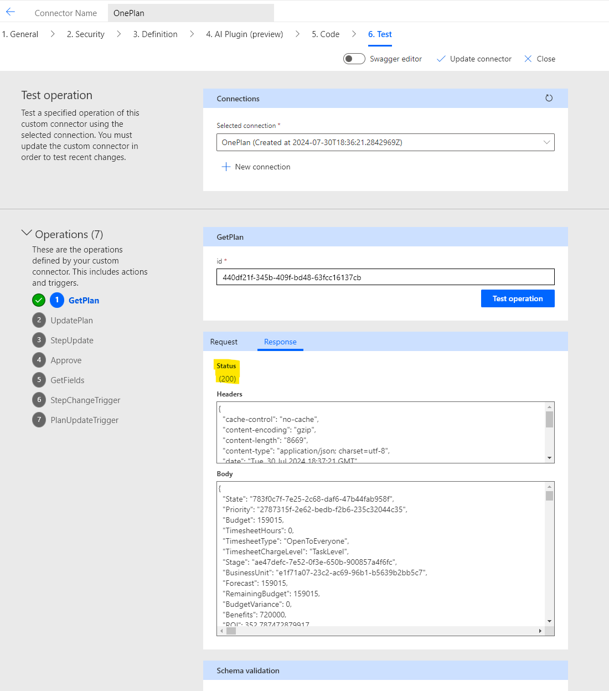Click the green checkmark beside GetPlan
The height and width of the screenshot is (691, 609).
tap(39, 300)
